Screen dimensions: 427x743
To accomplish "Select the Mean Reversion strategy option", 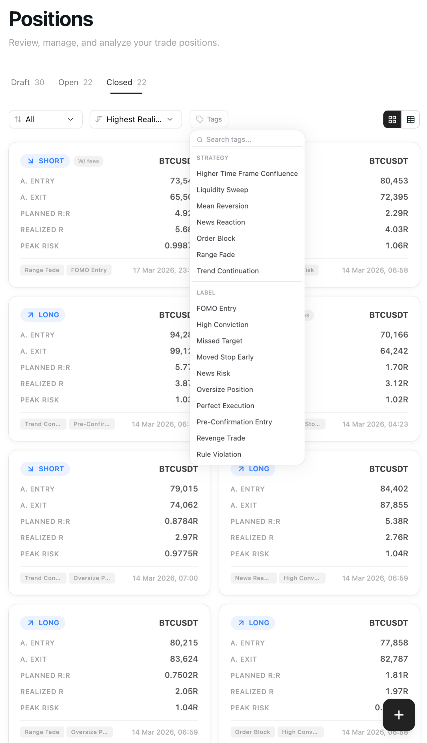I will click(222, 206).
